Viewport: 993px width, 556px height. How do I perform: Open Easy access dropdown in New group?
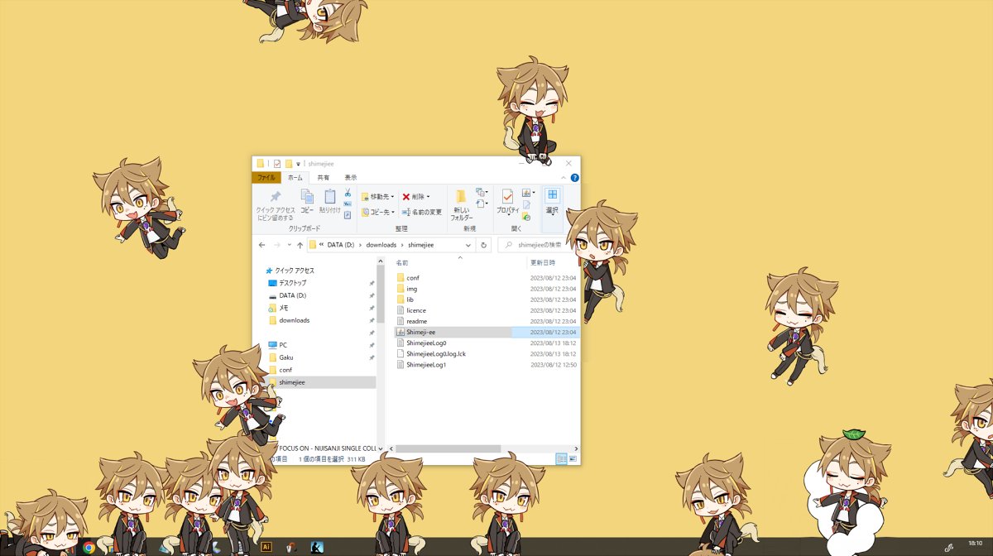482,204
